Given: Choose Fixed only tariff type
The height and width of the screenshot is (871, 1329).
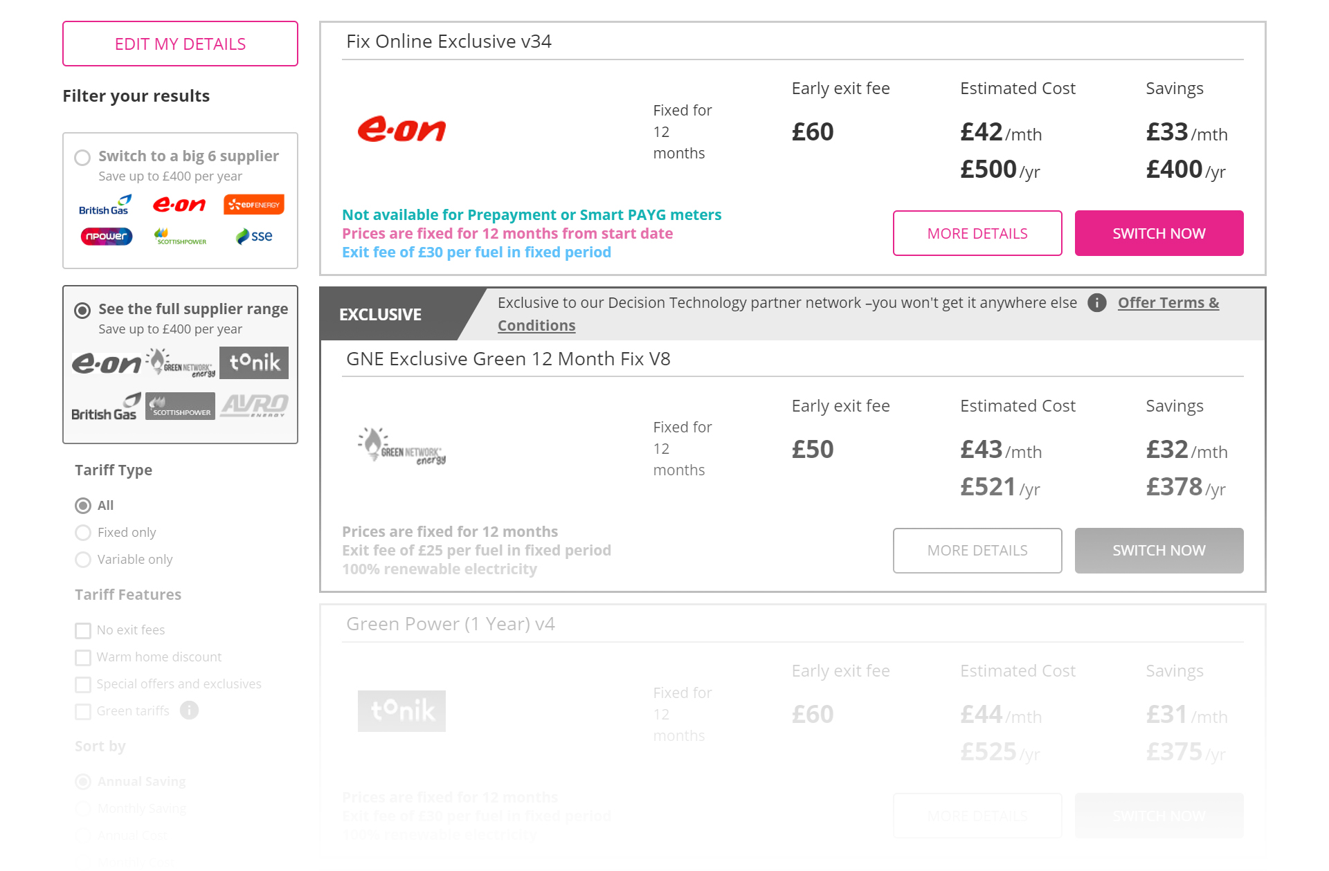Looking at the screenshot, I should coord(83,533).
